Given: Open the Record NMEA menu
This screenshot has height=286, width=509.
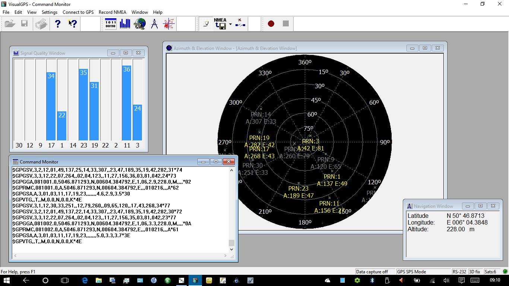Looking at the screenshot, I should [113, 12].
